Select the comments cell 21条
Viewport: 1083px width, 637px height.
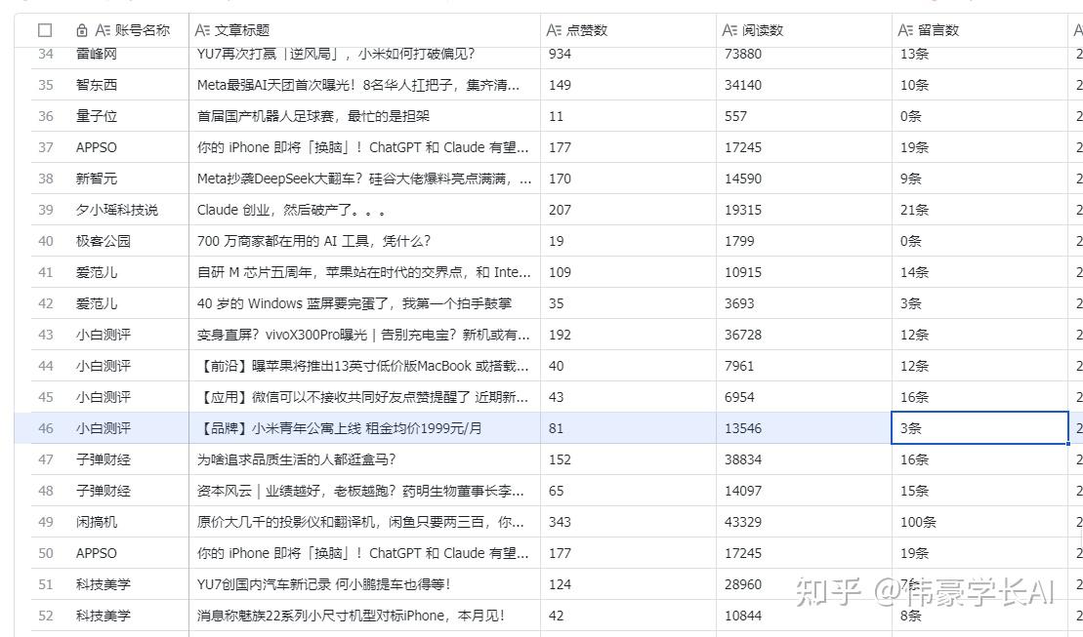[x=914, y=210]
